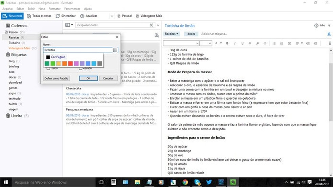Click the blue annotate A icon
Screen dimensions: 333x187
point(329,34)
